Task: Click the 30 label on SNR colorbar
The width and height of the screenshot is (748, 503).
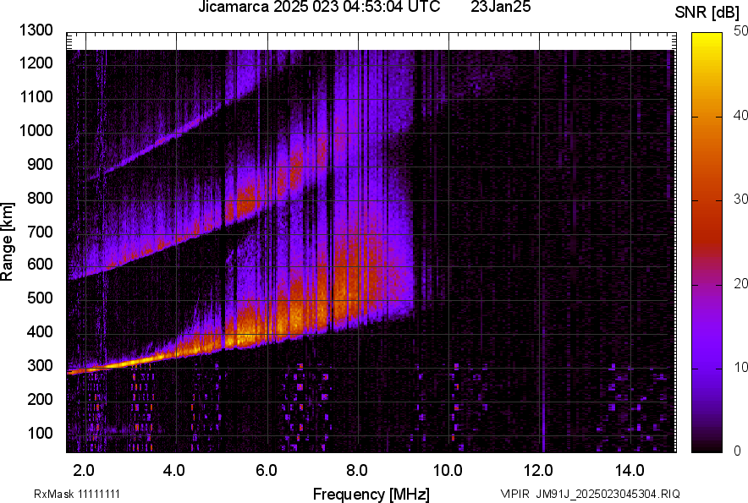Action: click(x=741, y=200)
